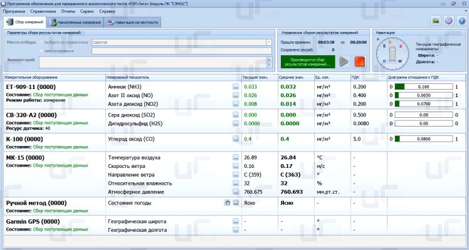469x250 pixels.
Task: Open details button for Азота диоксид (NO2)
Action: point(236,105)
